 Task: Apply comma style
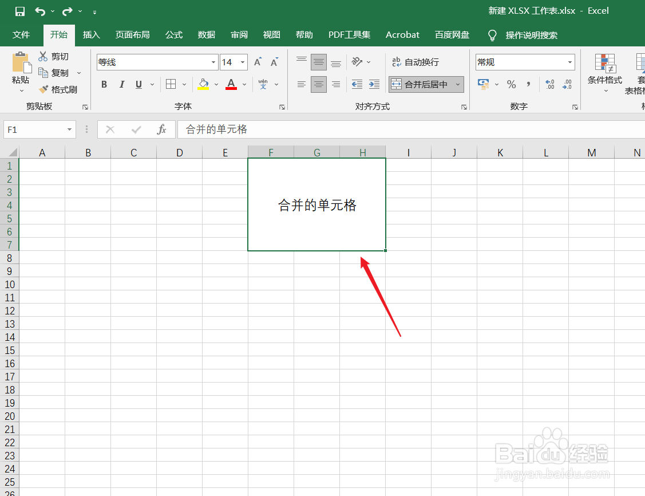coord(529,84)
